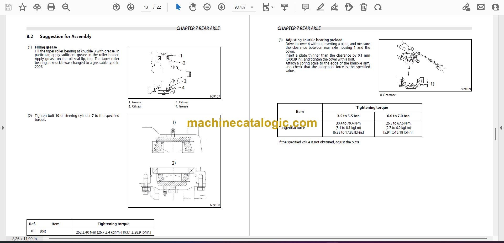Click the '1. Grease' legend entry
The width and height of the screenshot is (504, 243).
(x=135, y=102)
